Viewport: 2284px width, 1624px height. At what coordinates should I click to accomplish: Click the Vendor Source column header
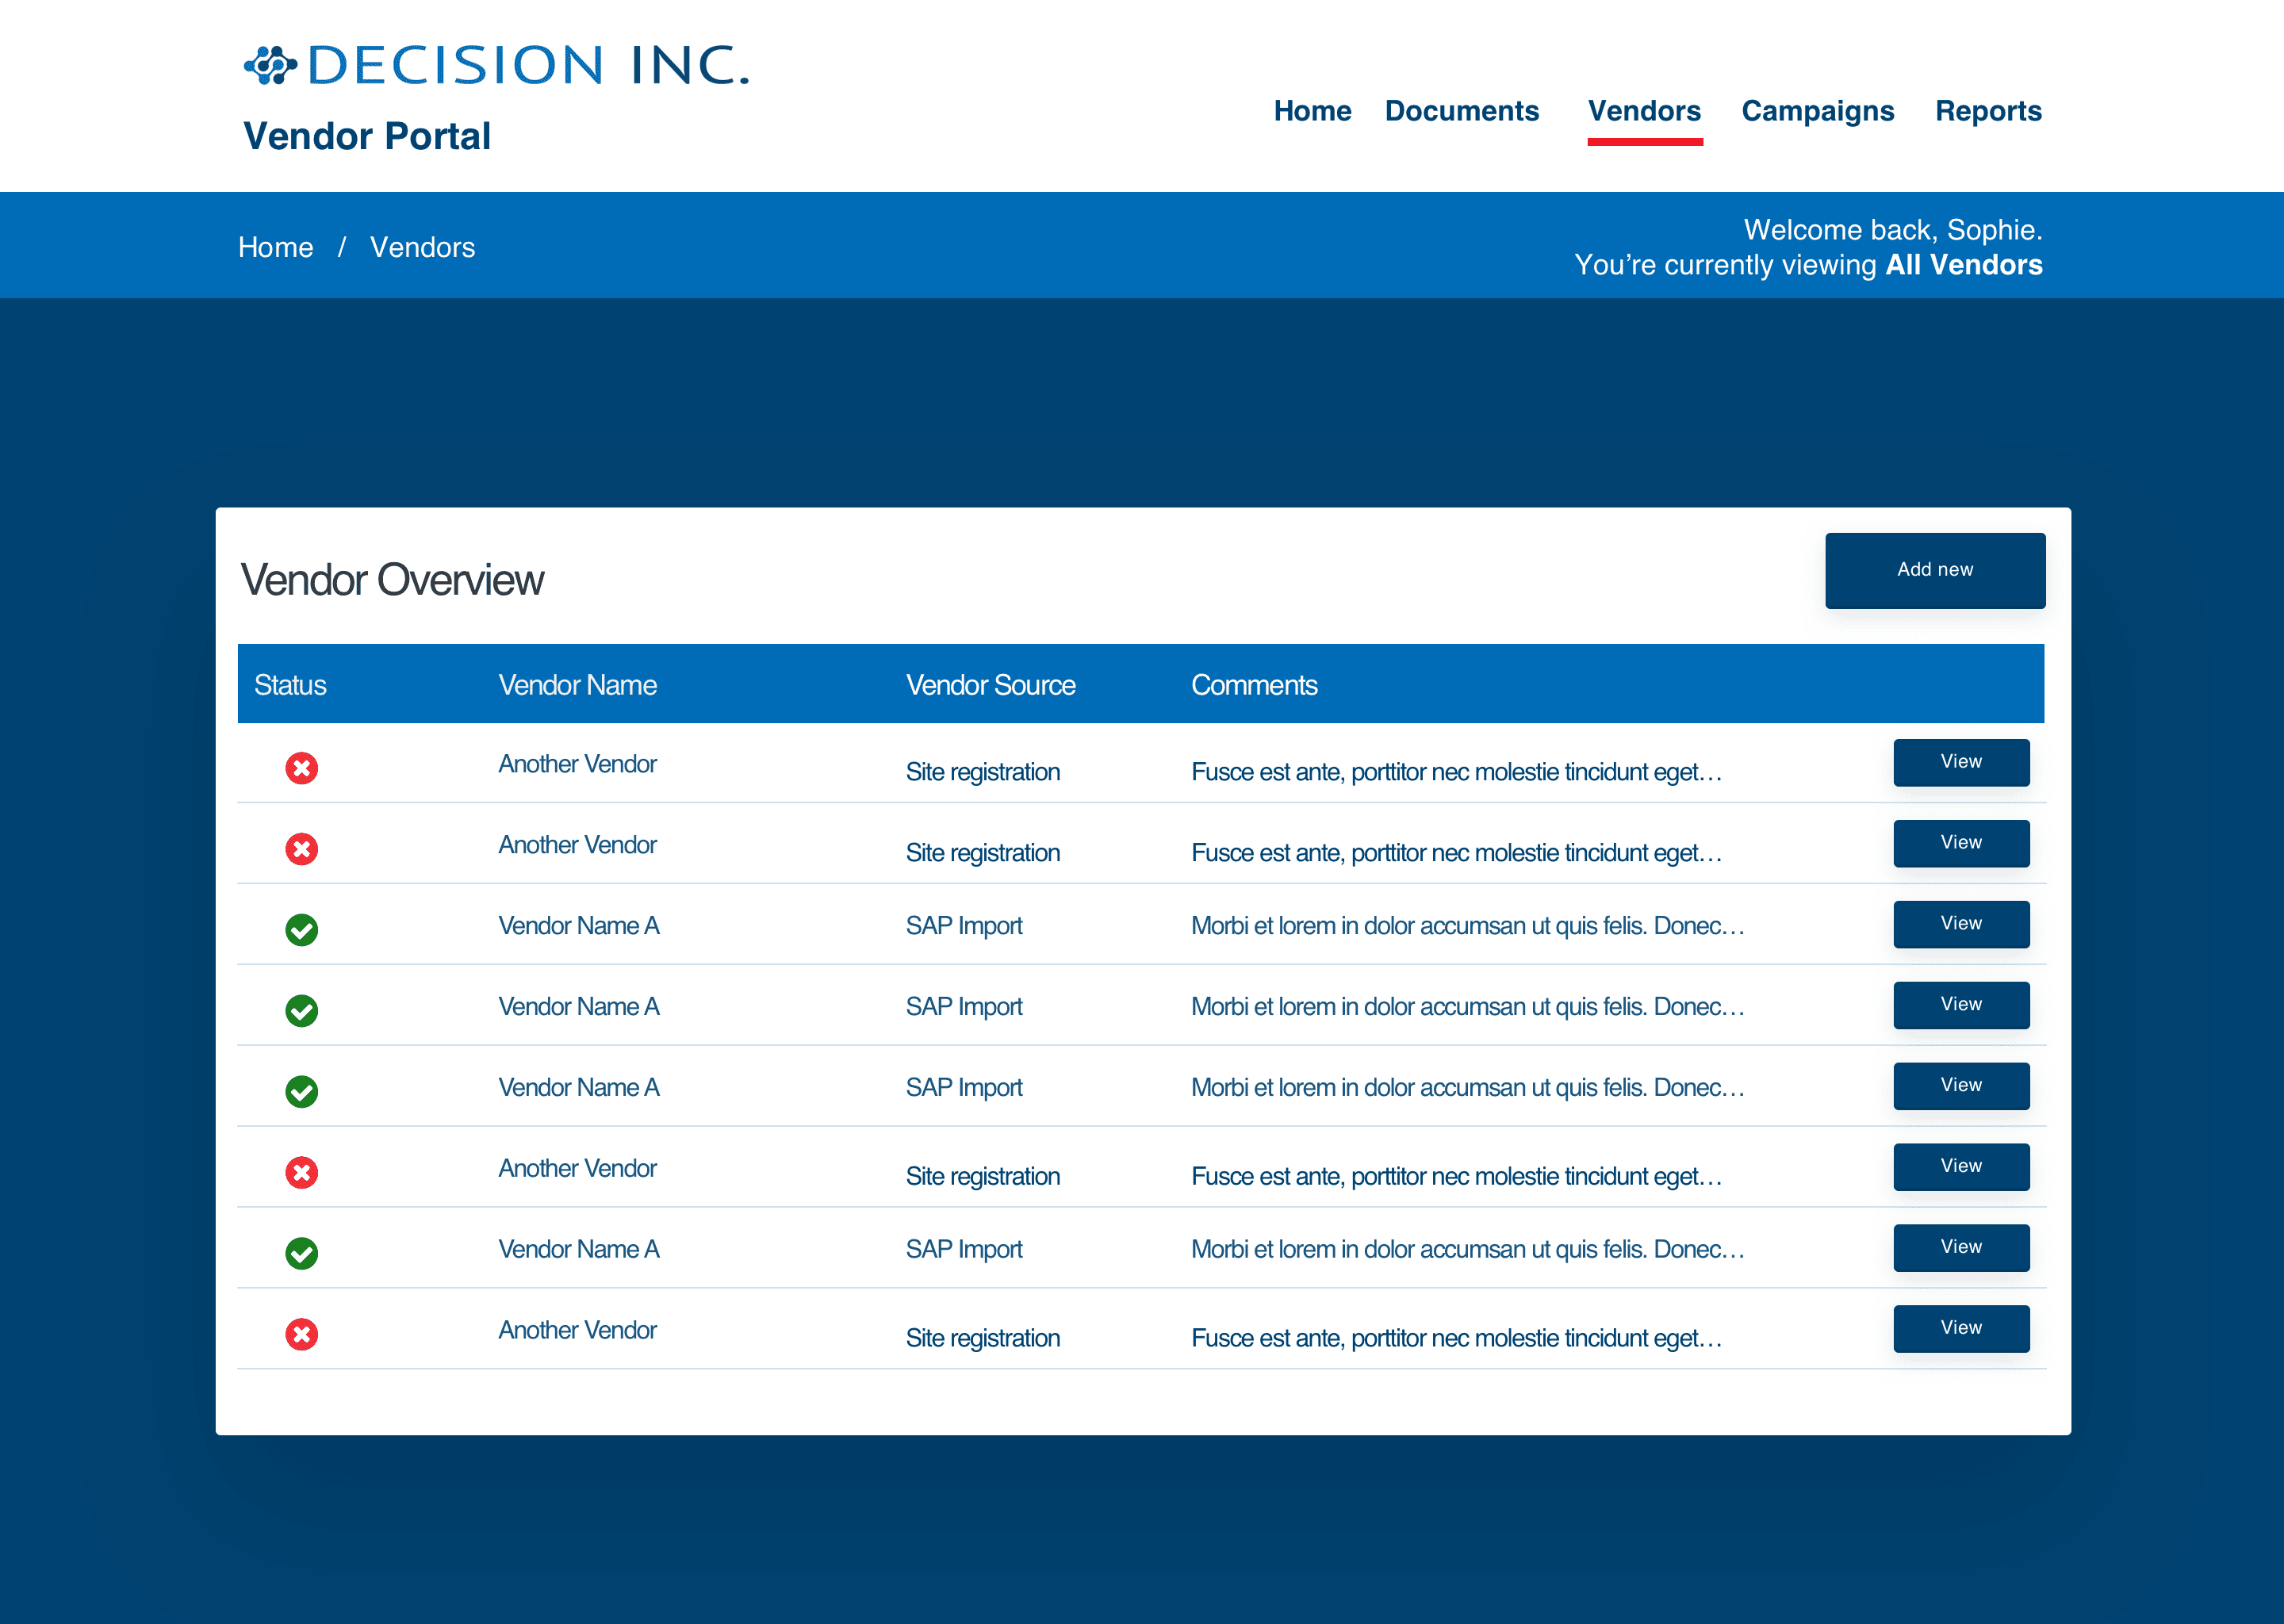coord(990,684)
